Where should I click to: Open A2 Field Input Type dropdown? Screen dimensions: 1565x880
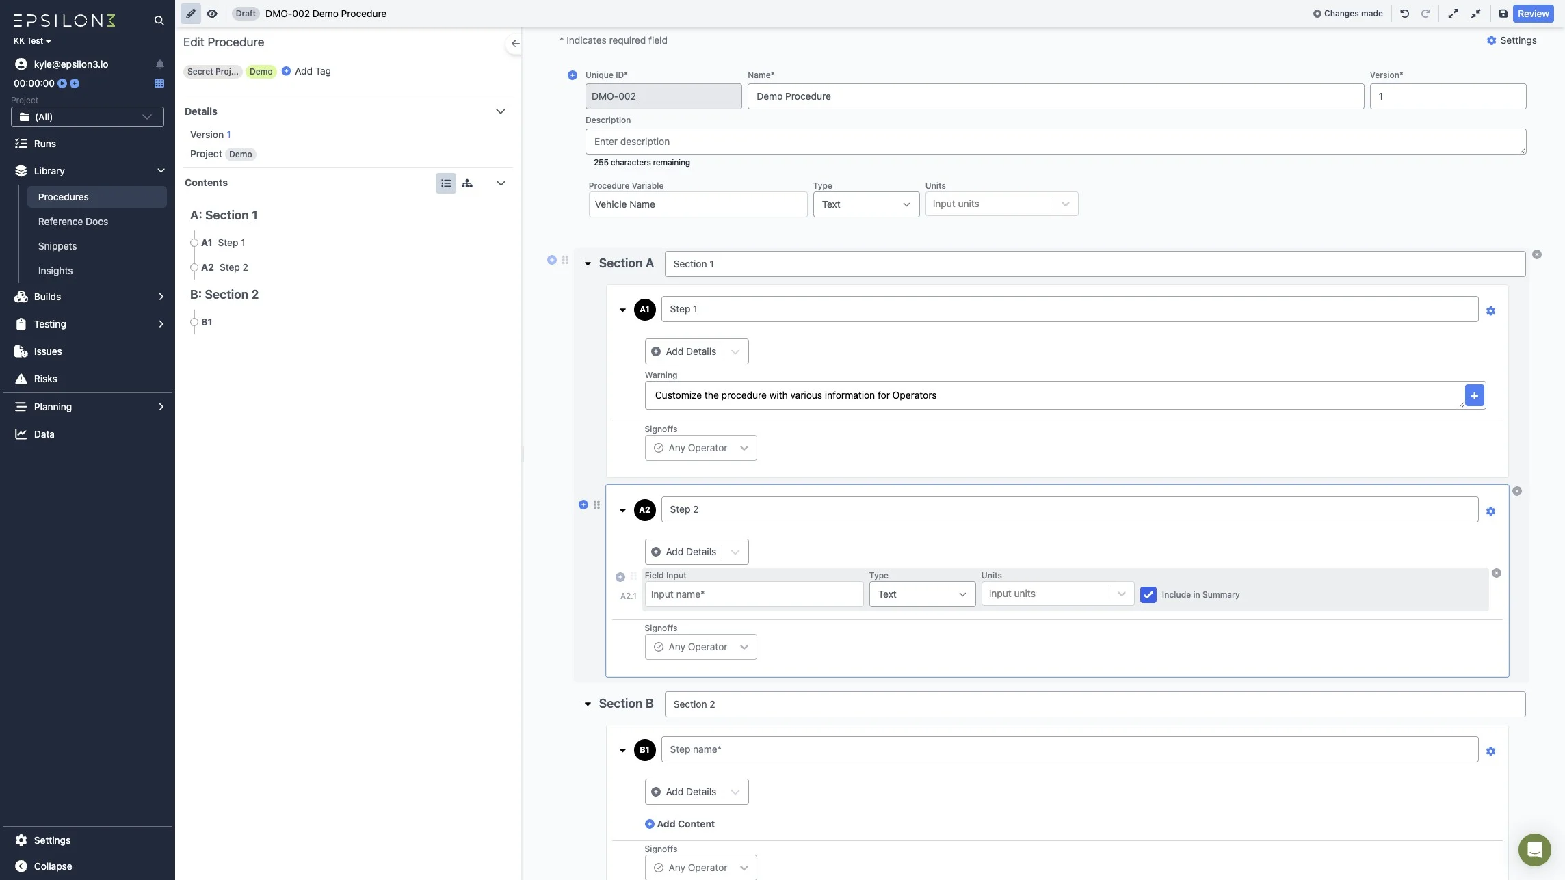click(922, 594)
